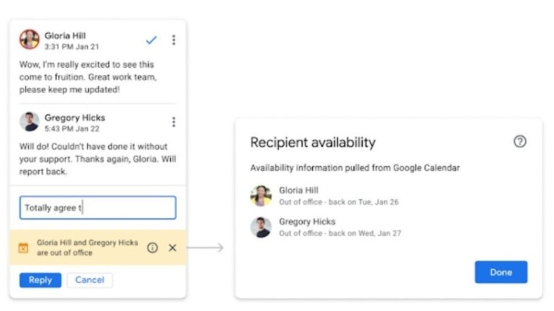The image size is (554, 311).
Task: Click Gloria Hill's name in comment thread
Action: (65, 36)
